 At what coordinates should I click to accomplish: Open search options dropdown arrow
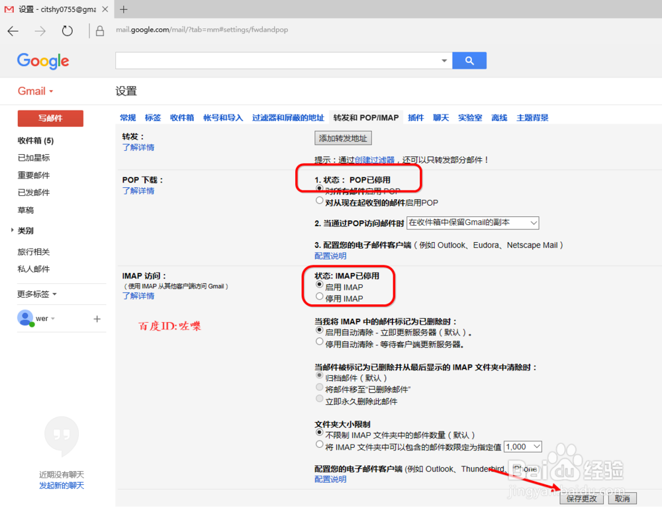[x=444, y=61]
